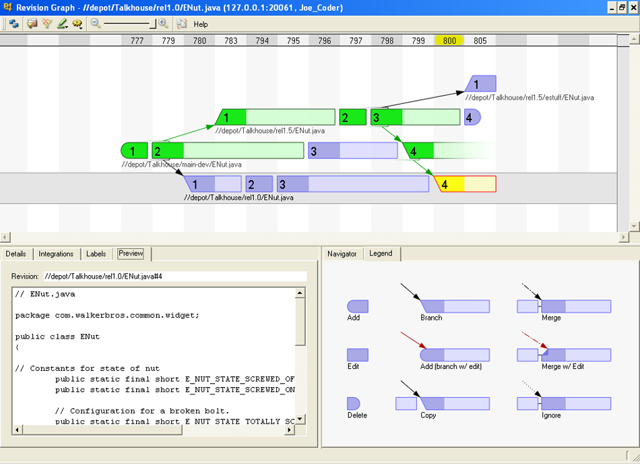Click the diff revisions icon beside Help
The width and height of the screenshot is (640, 464).
[182, 24]
